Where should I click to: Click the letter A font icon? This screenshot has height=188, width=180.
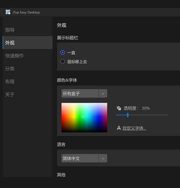(x=119, y=128)
